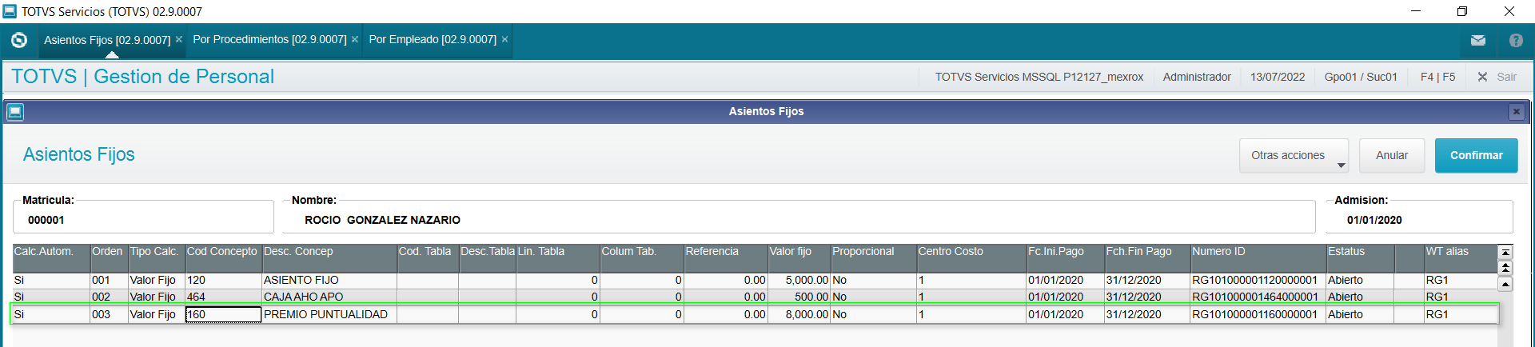Image resolution: width=1535 pixels, height=347 pixels.
Task: Switch to Por Procedimientos tab
Action: tap(269, 39)
